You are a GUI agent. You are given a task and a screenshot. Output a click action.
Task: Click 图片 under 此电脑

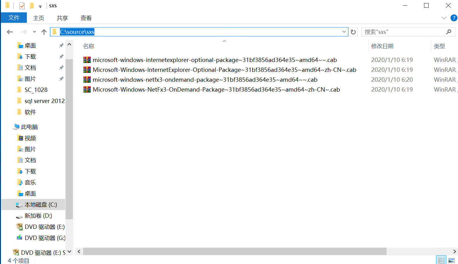pyautogui.click(x=30, y=149)
